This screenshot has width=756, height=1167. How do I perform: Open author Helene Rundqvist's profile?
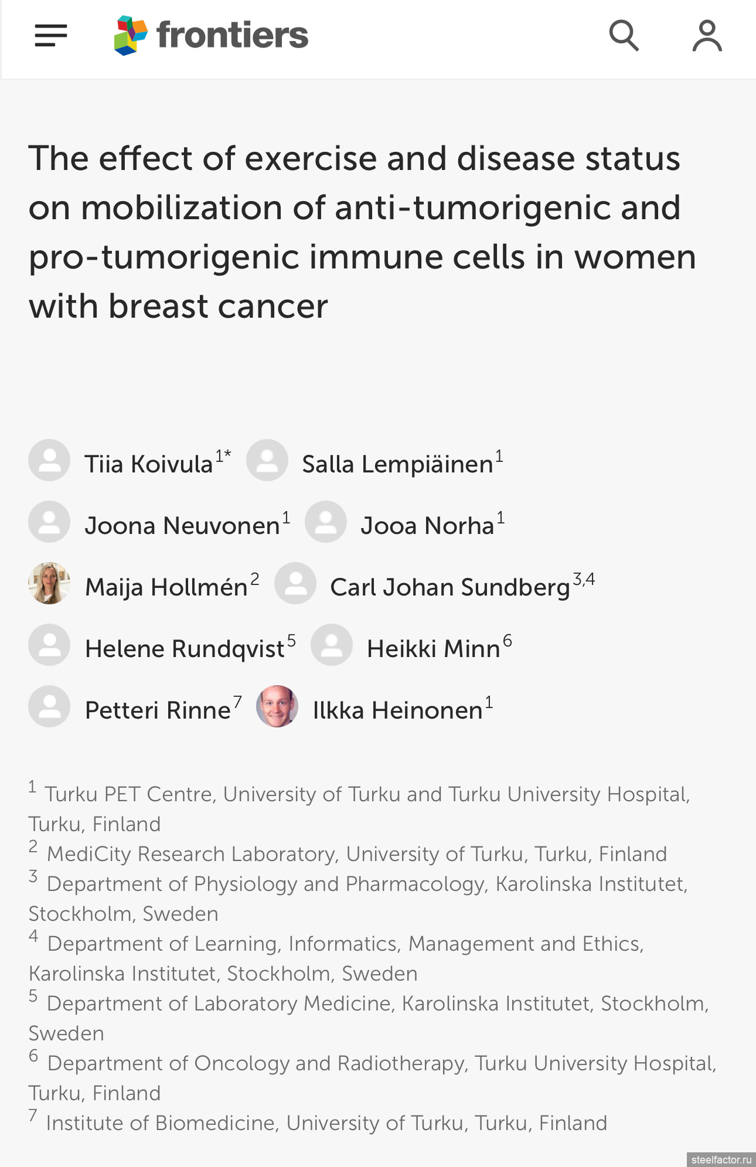pyautogui.click(x=185, y=649)
